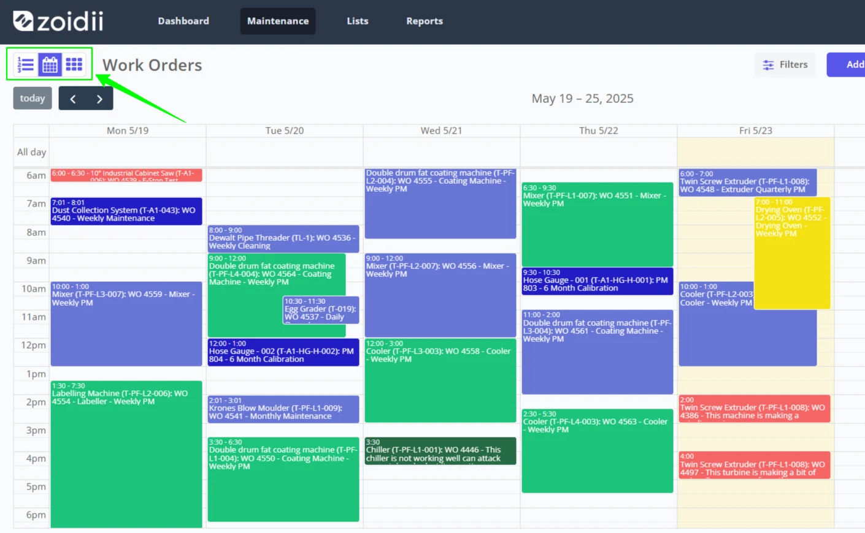Open Hose Gauge 001 PM 803 event
Viewport: 865px width, 533px height.
pyautogui.click(x=598, y=281)
